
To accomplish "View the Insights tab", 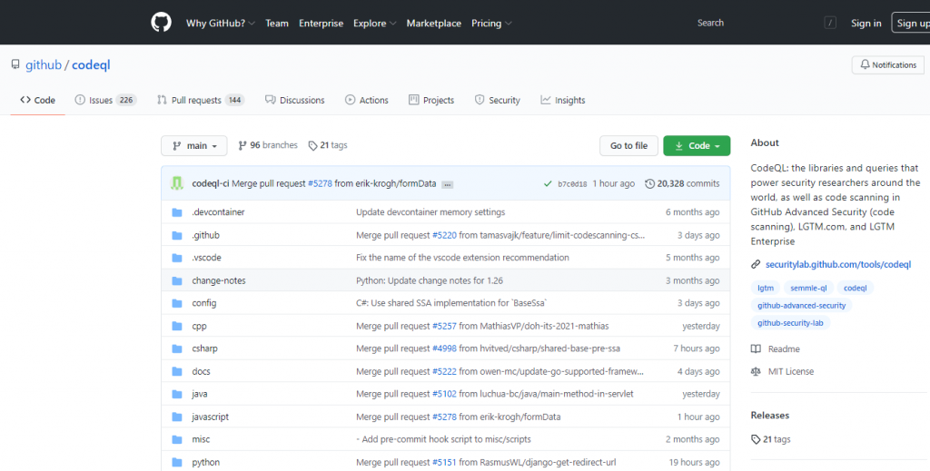I will [x=563, y=100].
